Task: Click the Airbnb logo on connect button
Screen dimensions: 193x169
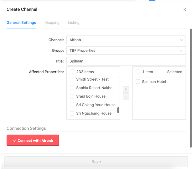Action: click(14, 140)
